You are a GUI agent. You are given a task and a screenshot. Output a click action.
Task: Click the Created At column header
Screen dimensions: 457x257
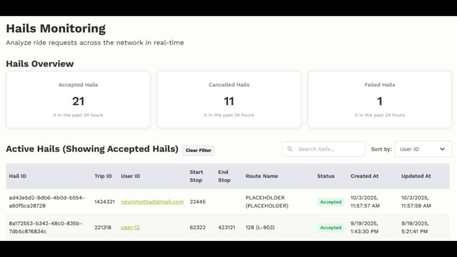tap(364, 176)
